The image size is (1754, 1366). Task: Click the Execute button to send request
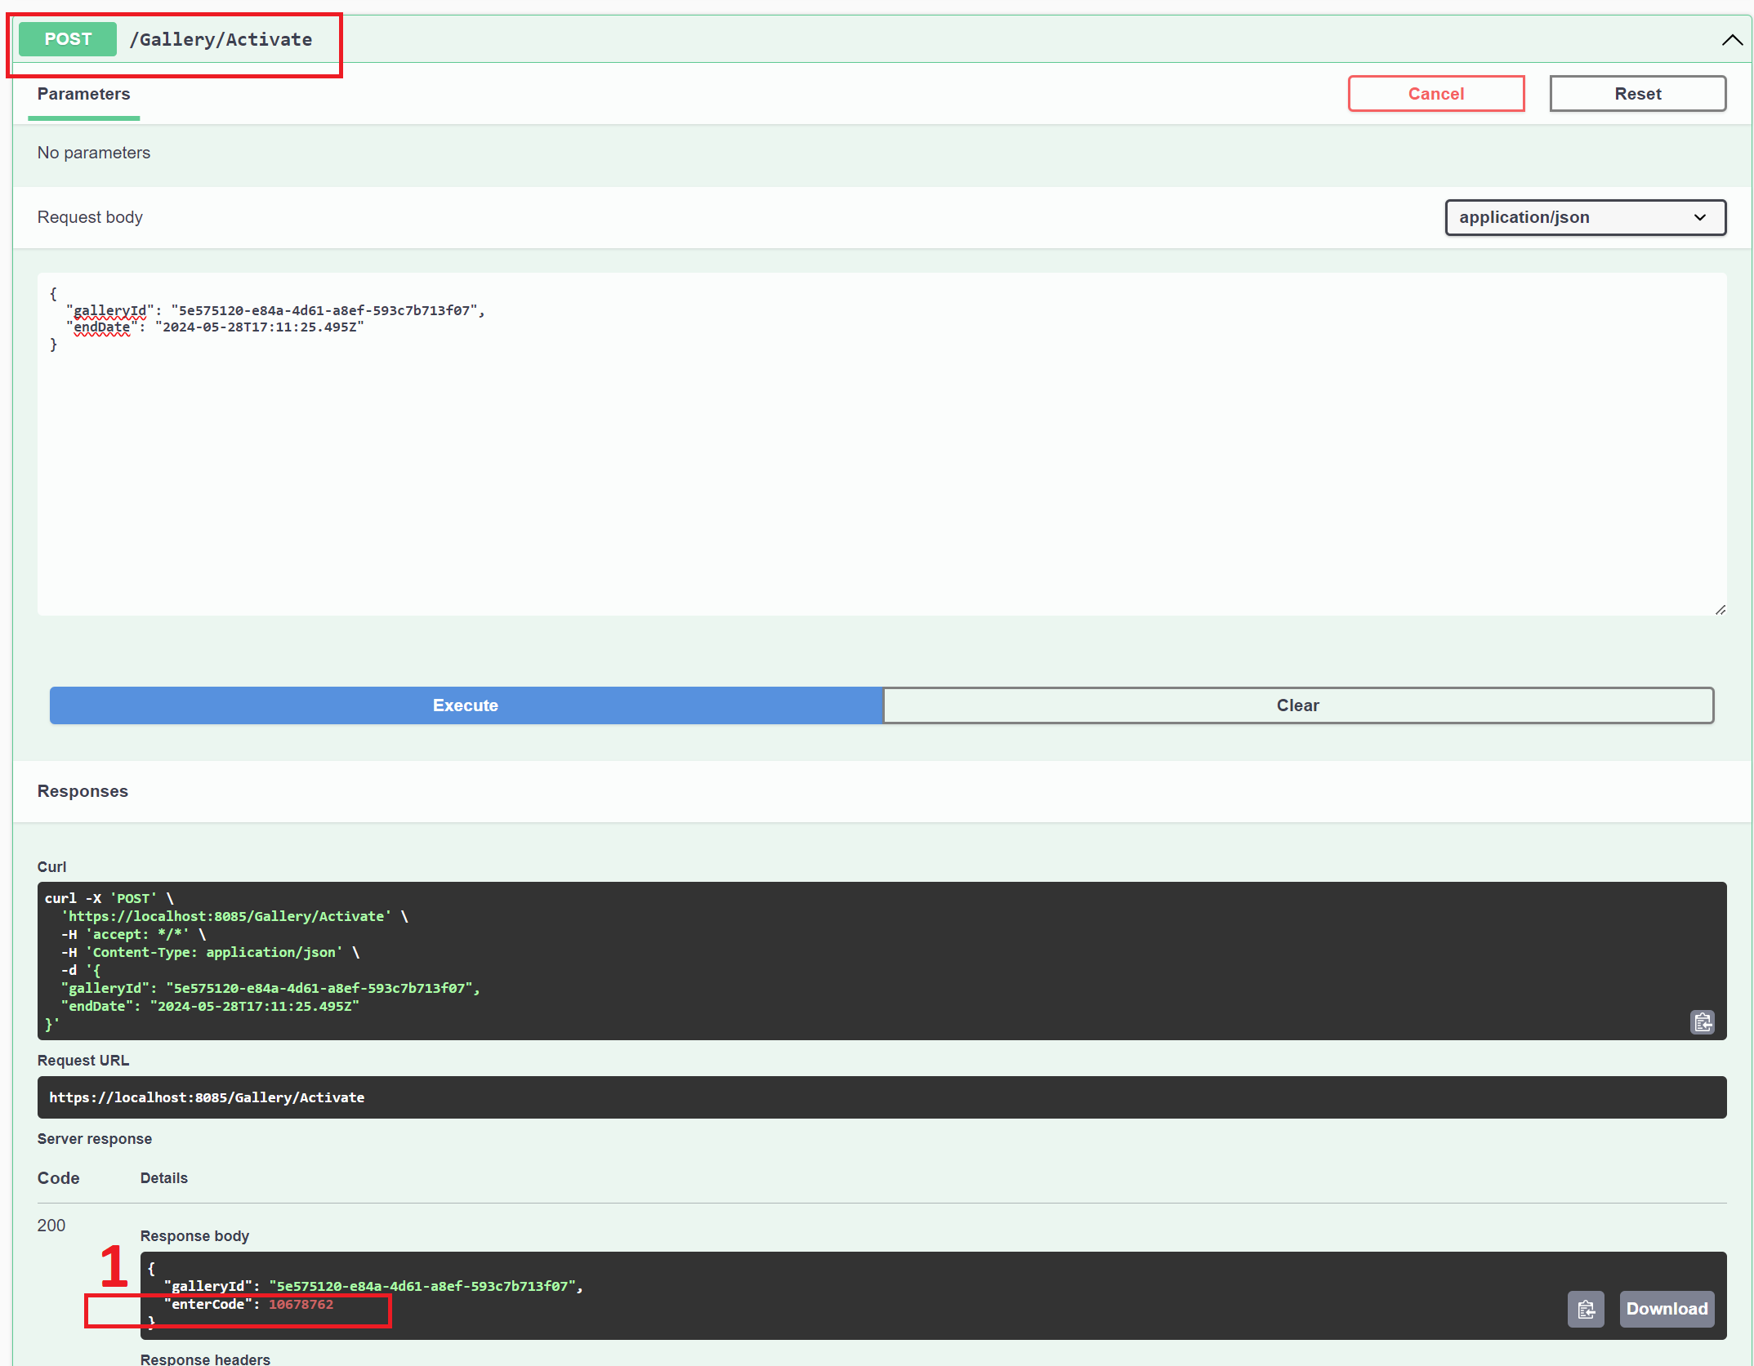point(466,705)
